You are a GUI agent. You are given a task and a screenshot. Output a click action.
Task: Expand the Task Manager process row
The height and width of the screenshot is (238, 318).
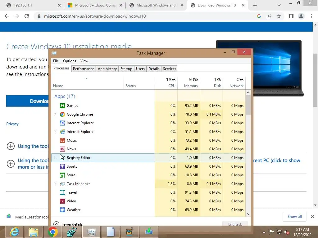55,184
